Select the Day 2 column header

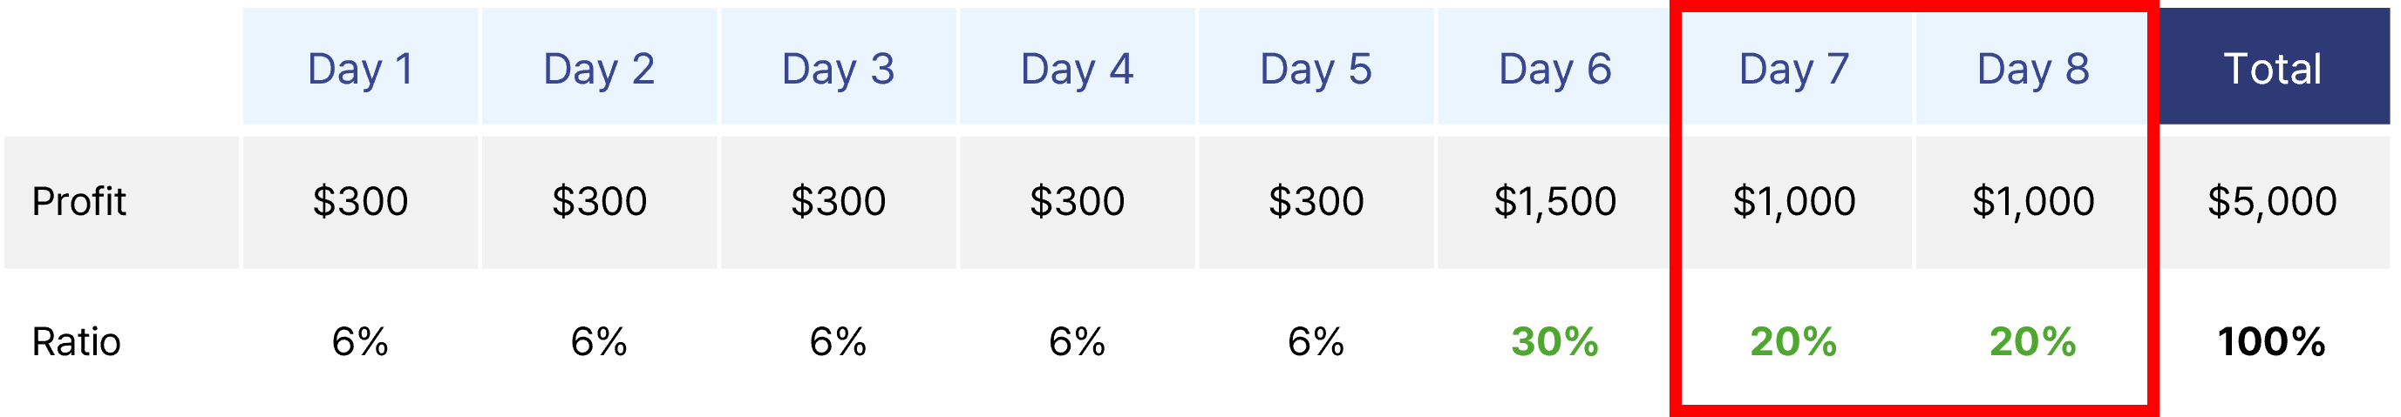(x=599, y=66)
